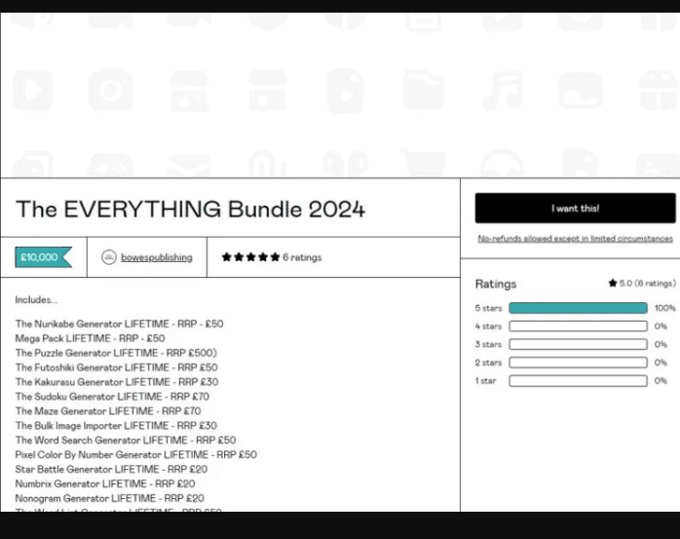Click 'The Sudoku Generator LIFETIME' list line
680x539 pixels.
[x=112, y=397]
